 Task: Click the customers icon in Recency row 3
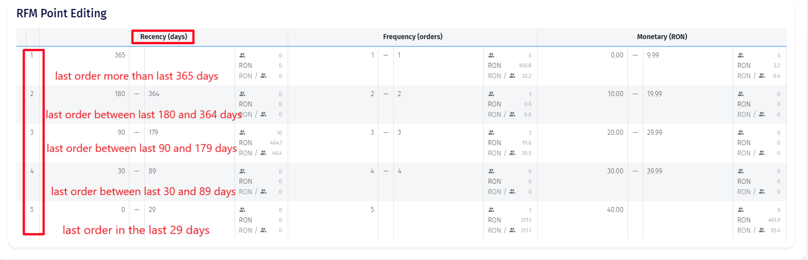(x=242, y=133)
